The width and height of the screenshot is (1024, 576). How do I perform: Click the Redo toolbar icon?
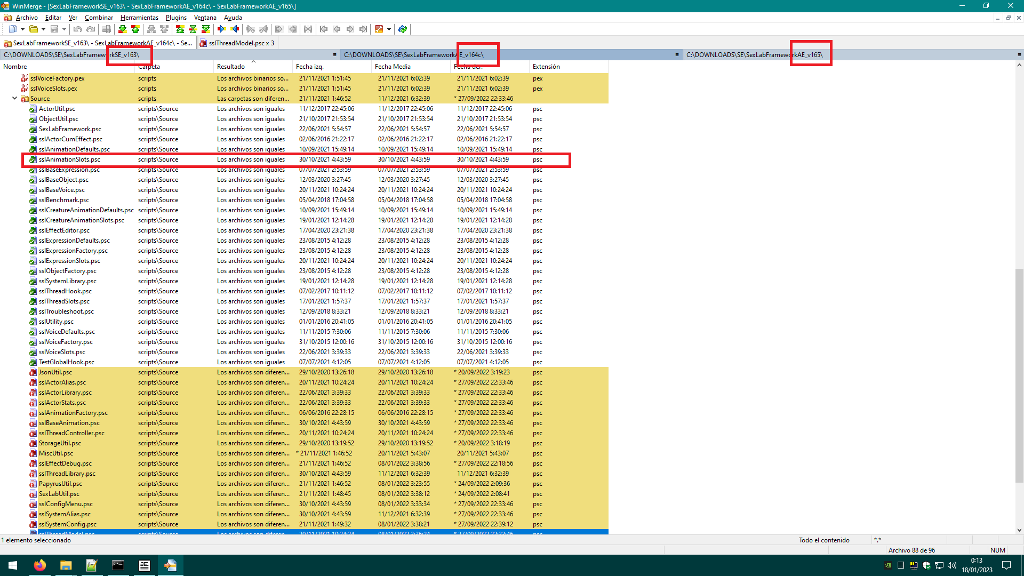91,29
